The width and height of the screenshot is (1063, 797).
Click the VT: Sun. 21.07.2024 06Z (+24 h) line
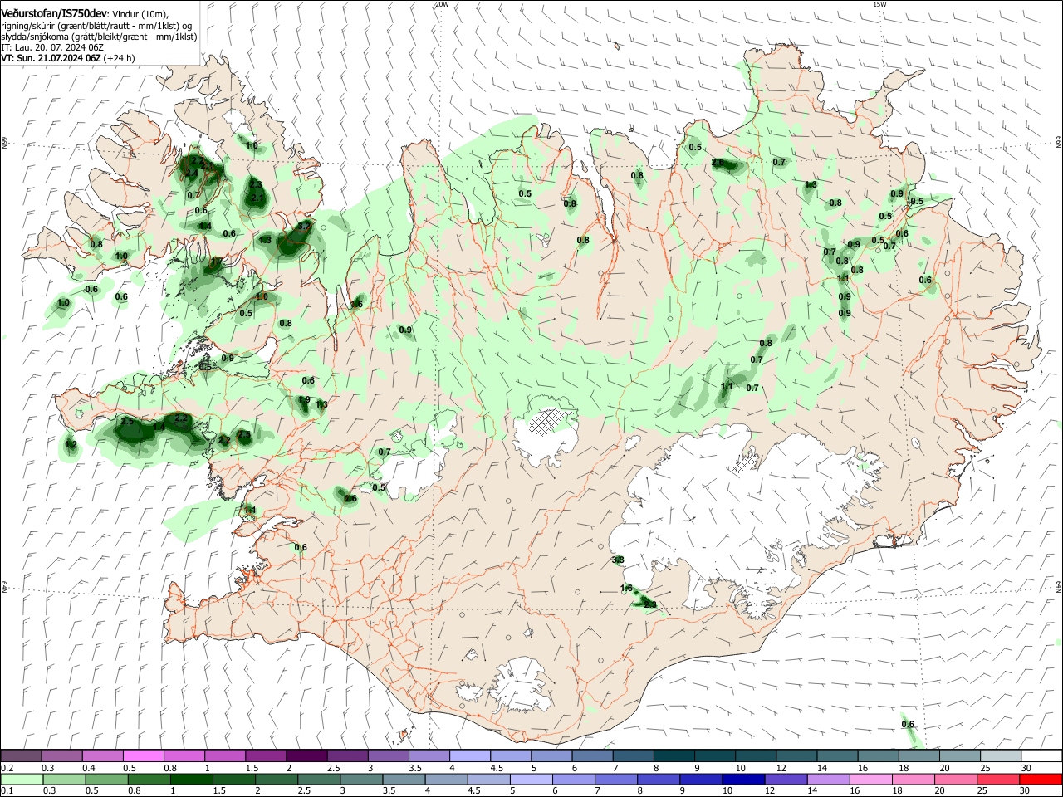click(x=68, y=59)
